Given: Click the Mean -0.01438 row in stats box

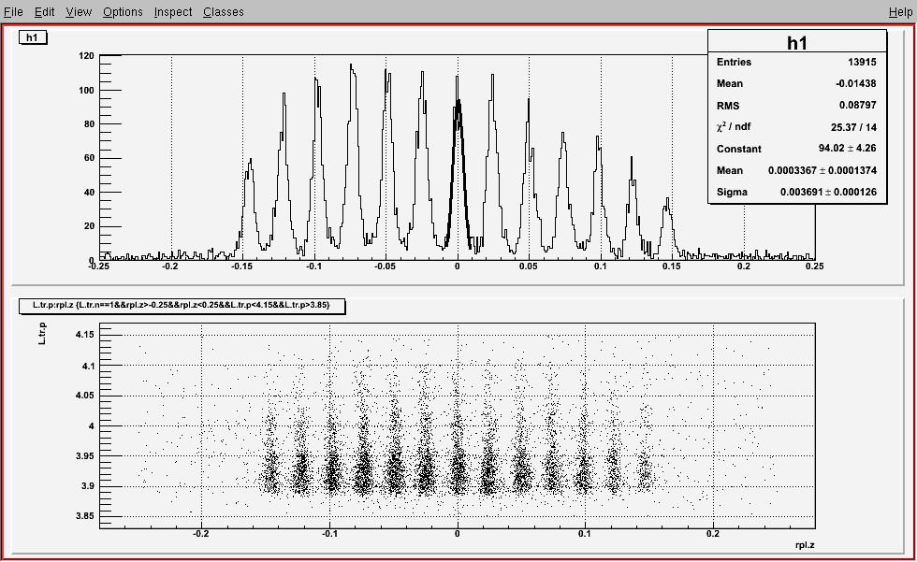Looking at the screenshot, I should tap(796, 83).
